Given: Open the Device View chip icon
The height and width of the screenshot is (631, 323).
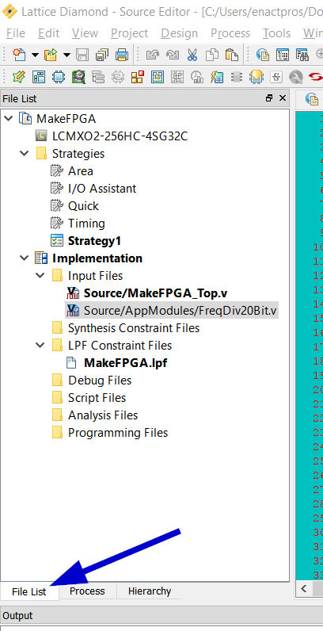Looking at the screenshot, I should pyautogui.click(x=59, y=76).
